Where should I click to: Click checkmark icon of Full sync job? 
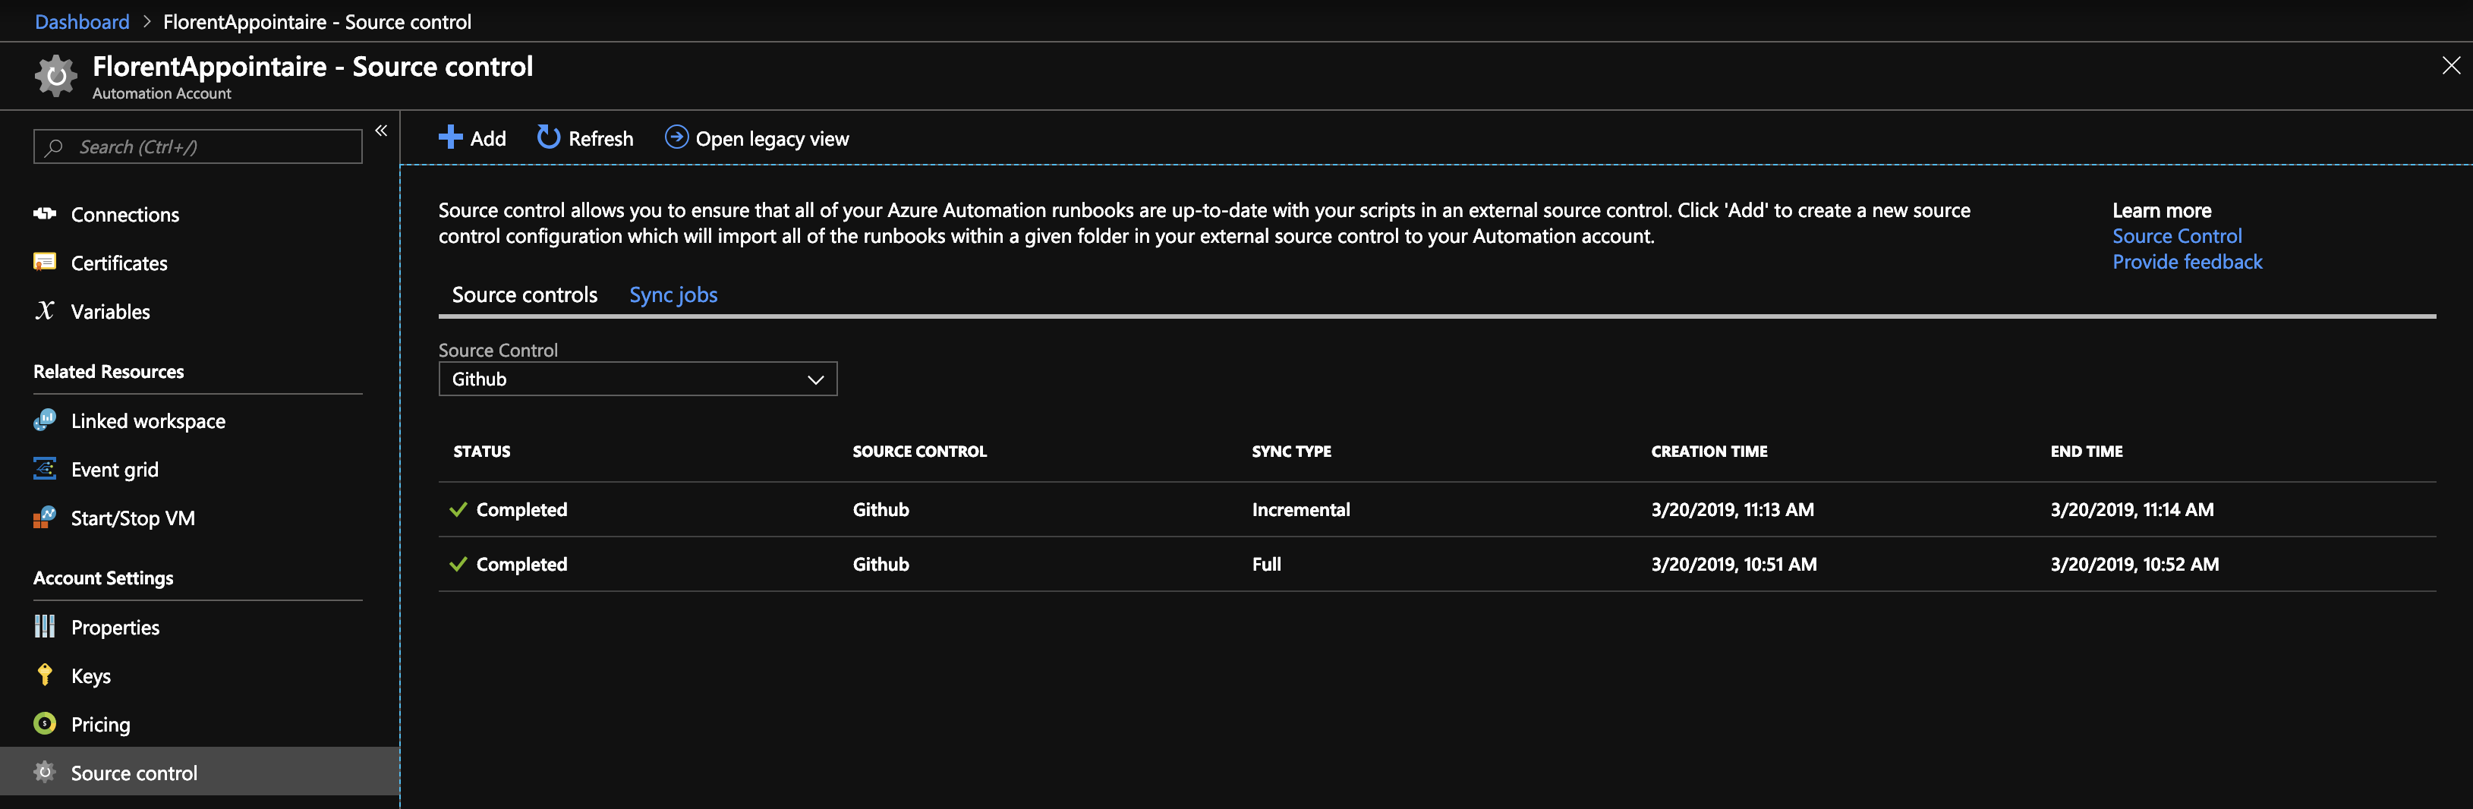pos(458,563)
